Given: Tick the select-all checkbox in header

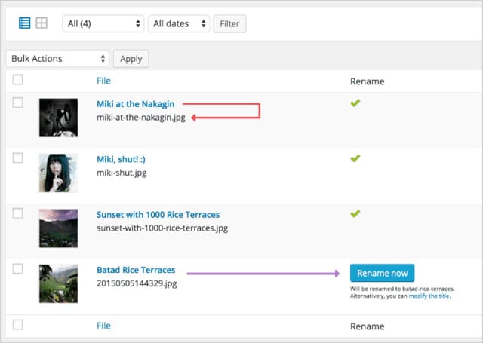Looking at the screenshot, I should point(18,80).
